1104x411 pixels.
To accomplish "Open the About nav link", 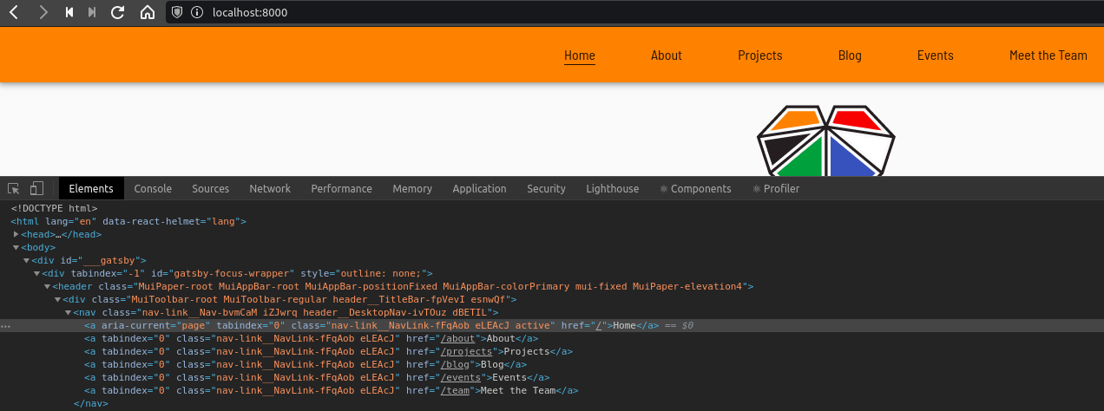I will pos(667,55).
